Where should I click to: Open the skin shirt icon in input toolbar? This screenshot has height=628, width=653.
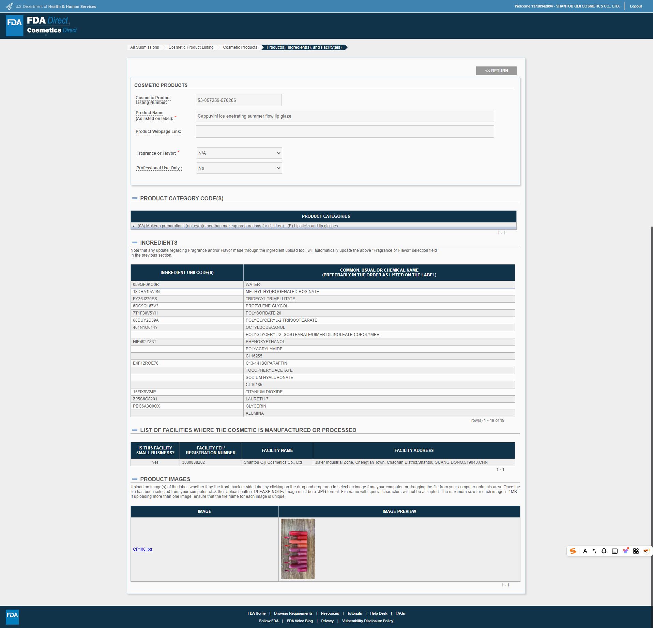(x=625, y=551)
